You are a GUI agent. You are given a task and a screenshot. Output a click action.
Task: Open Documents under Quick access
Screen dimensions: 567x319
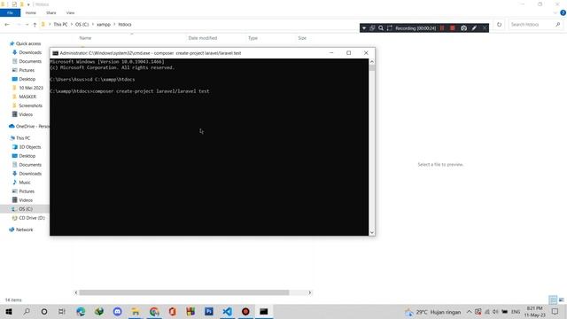click(30, 61)
